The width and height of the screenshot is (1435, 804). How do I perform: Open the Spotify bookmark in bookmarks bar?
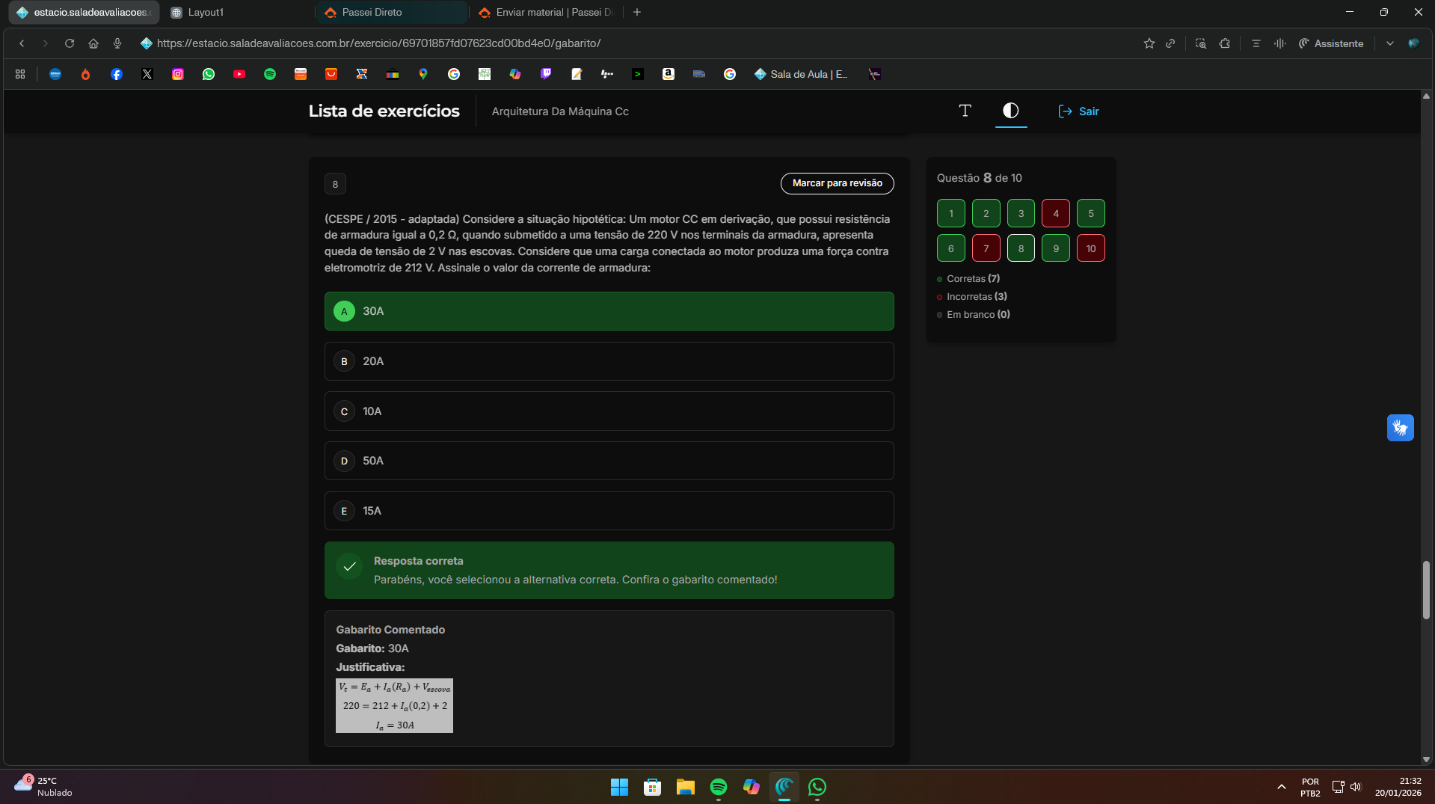(x=270, y=74)
